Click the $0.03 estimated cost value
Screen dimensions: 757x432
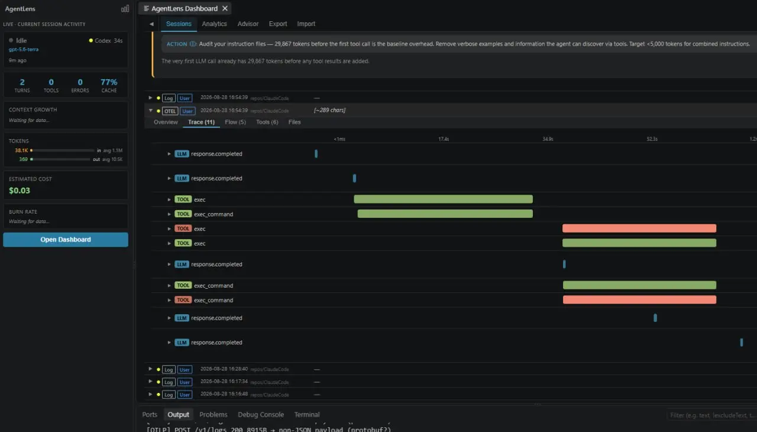(x=20, y=191)
